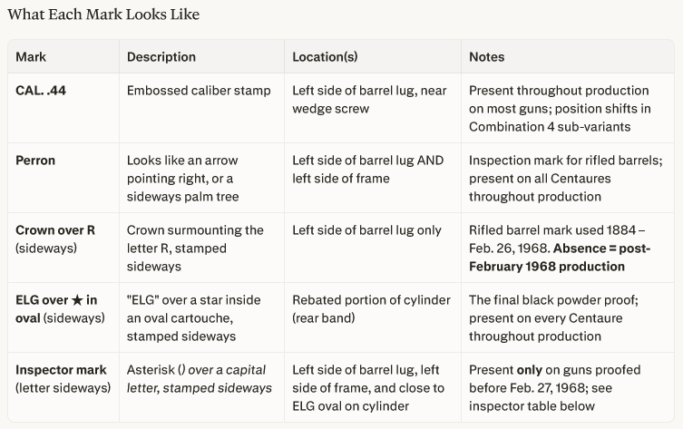Click bold 'Absence = post-February 1968 production' text

point(560,258)
